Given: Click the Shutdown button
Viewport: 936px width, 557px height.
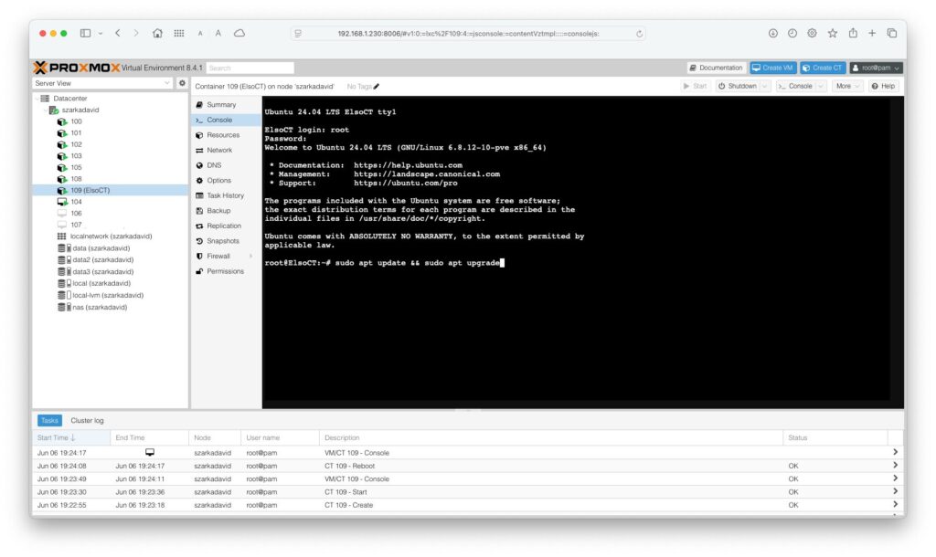Looking at the screenshot, I should point(738,86).
